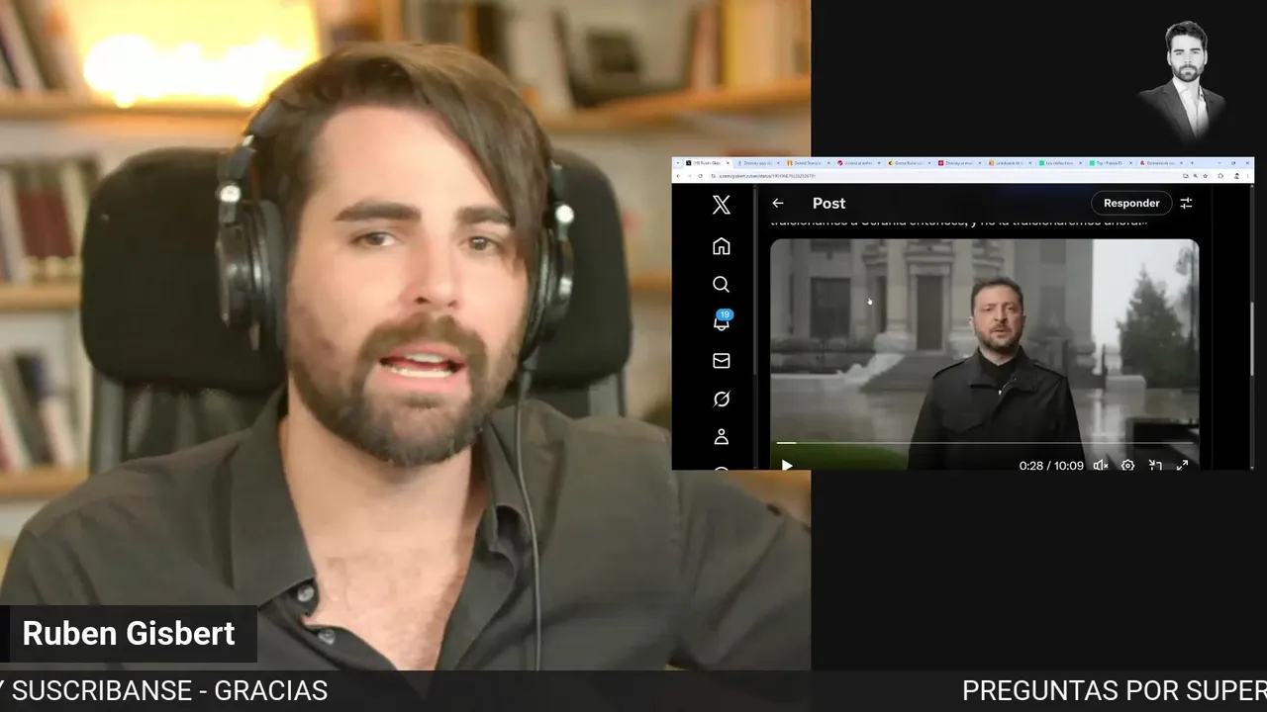Open reply sort settings icon beside Responder
This screenshot has width=1267, height=712.
click(x=1186, y=203)
